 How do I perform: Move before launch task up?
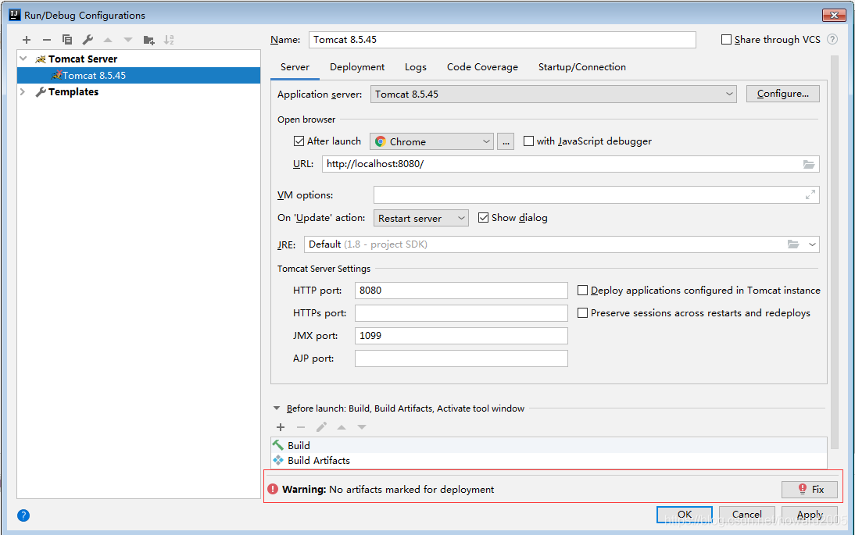(342, 427)
